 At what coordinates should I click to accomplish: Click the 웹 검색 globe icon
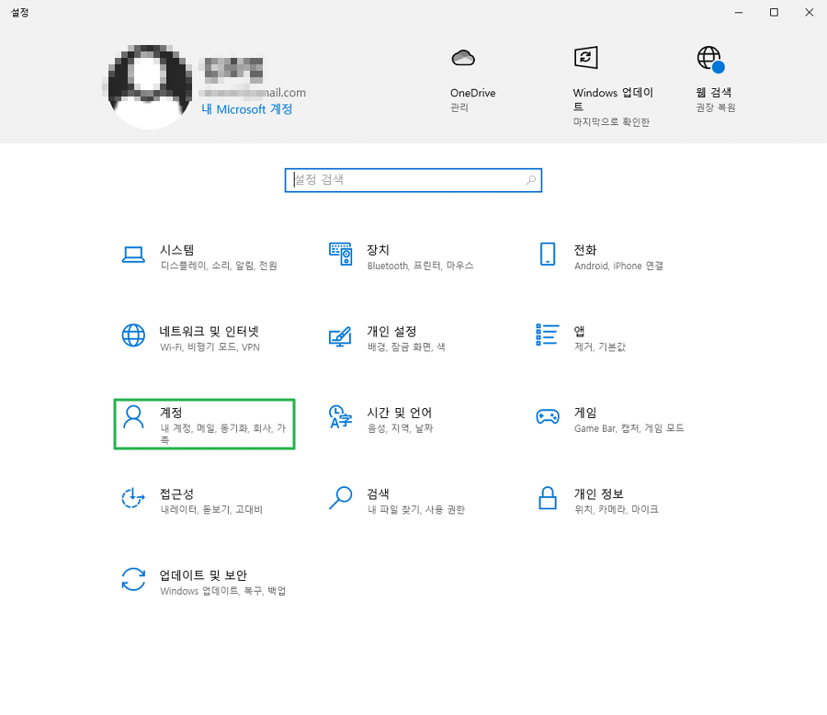click(710, 59)
